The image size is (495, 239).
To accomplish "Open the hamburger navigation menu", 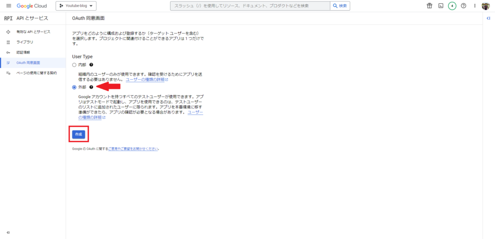I will (9, 6).
